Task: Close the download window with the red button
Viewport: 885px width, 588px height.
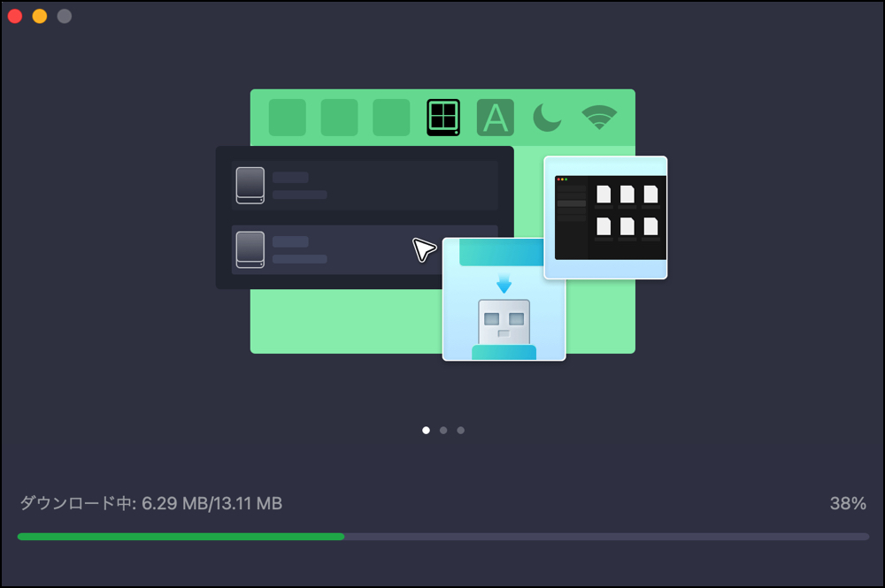Action: [x=15, y=16]
